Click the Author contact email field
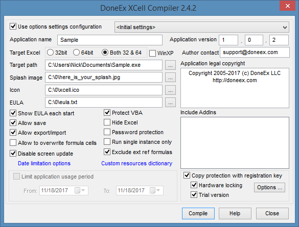 click(x=255, y=53)
